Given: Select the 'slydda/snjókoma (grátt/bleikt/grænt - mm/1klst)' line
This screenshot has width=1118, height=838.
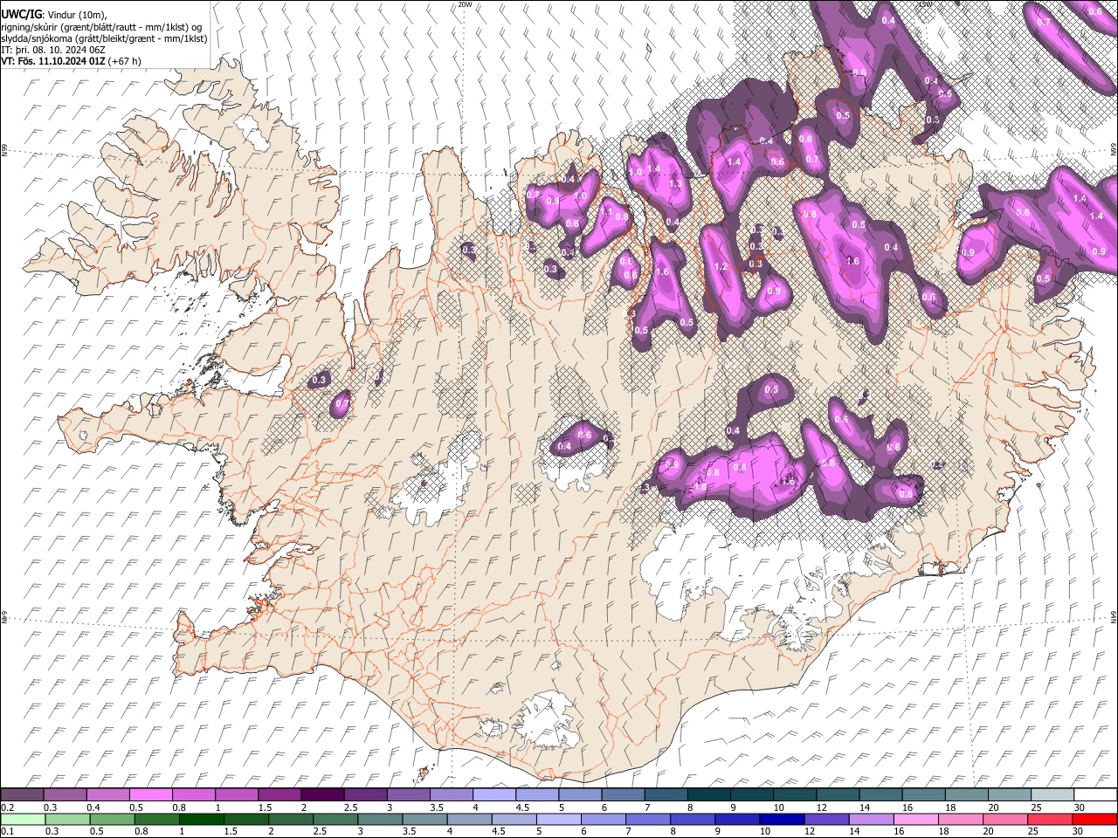Looking at the screenshot, I should [x=104, y=38].
